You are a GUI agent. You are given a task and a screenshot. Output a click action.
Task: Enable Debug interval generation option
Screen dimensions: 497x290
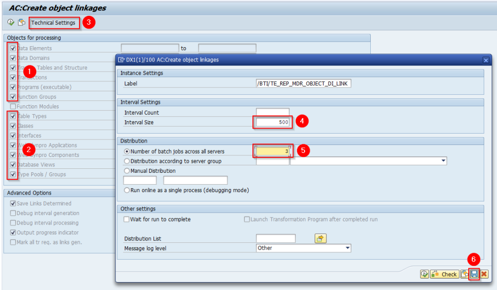(12, 213)
